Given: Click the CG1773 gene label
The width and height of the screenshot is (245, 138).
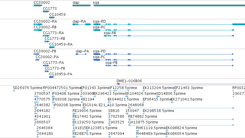Looking at the screenshot, I should click(50, 8).
